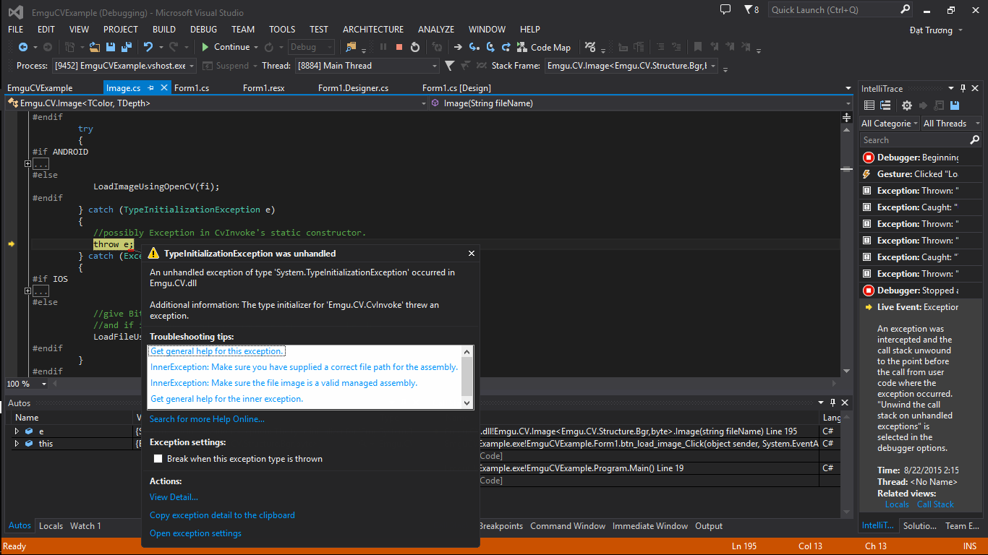
Task: Open the Thread dropdown
Action: 435,66
